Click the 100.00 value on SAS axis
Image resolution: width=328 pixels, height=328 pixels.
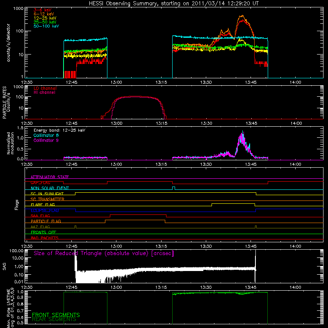tap(16, 251)
